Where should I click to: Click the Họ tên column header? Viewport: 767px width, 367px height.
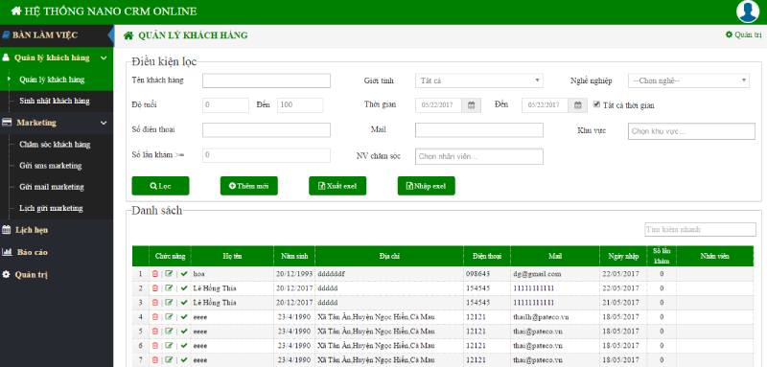[x=232, y=256]
